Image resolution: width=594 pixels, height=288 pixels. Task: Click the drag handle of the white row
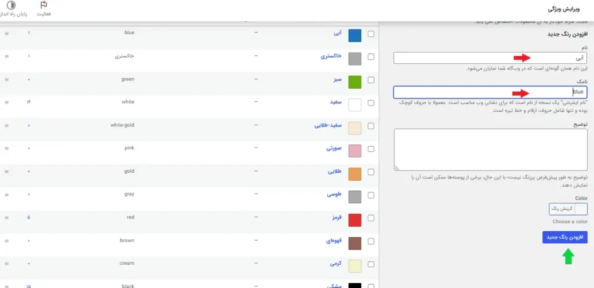[x=6, y=103]
